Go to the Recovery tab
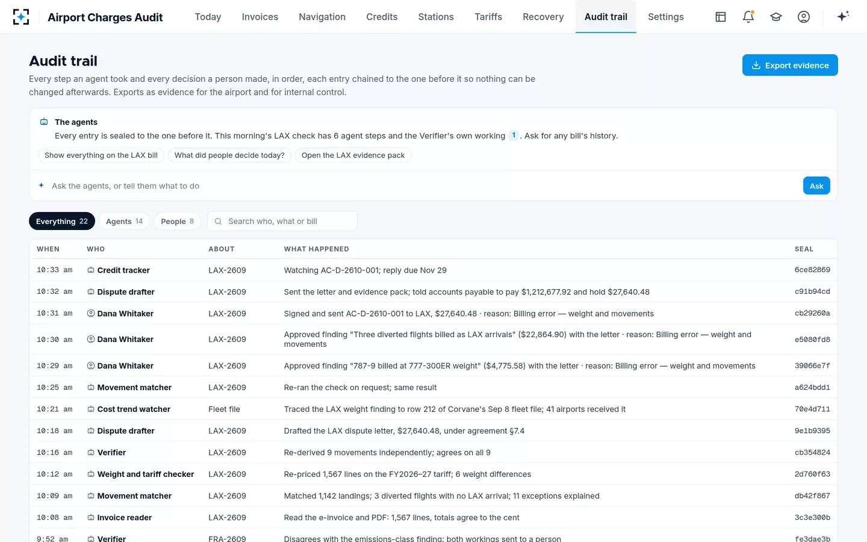This screenshot has height=542, width=867. 543,17
